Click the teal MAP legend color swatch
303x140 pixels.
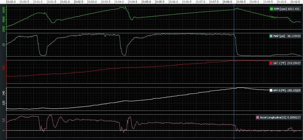coord(271,36)
